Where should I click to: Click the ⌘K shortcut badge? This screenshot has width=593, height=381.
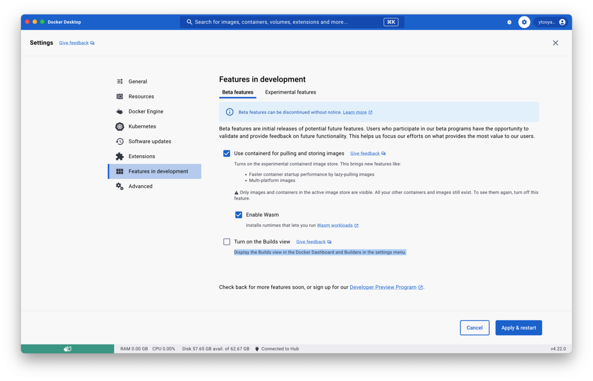tap(391, 22)
